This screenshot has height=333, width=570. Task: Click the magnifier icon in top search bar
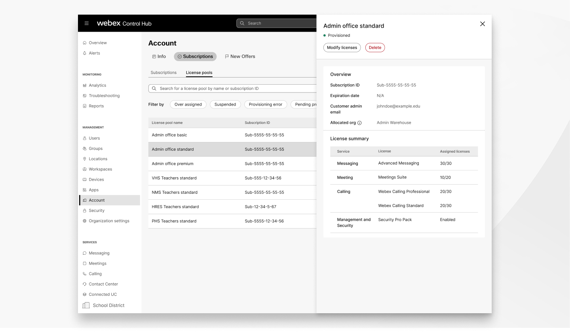[242, 23]
